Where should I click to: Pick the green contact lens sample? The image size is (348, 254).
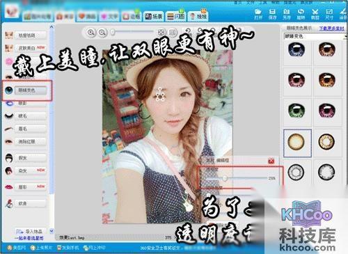click(x=296, y=110)
